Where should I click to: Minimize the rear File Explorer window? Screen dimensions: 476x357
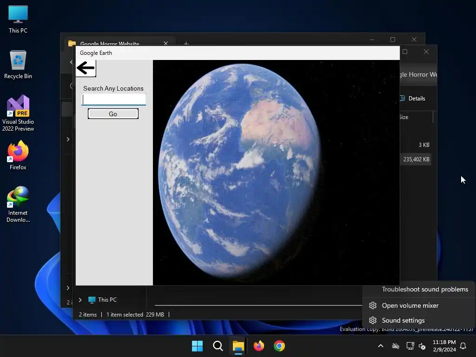click(372, 40)
